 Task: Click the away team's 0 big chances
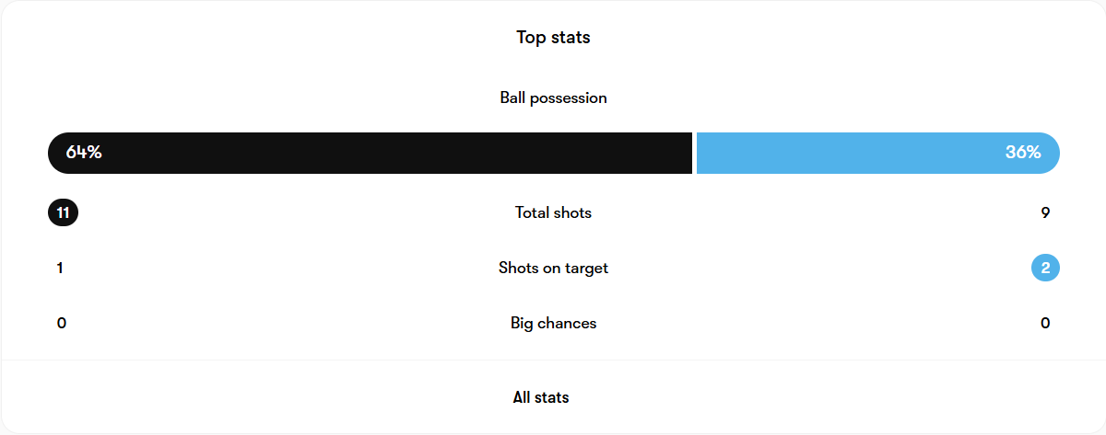point(1045,323)
